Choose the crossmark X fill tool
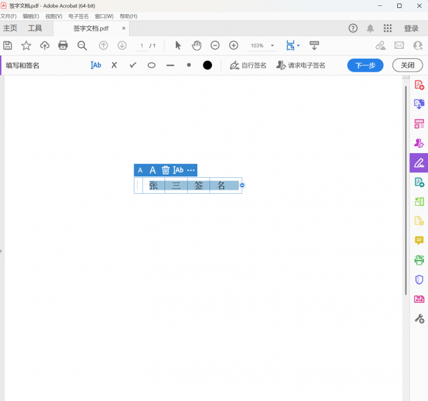The width and height of the screenshot is (428, 401). point(114,65)
